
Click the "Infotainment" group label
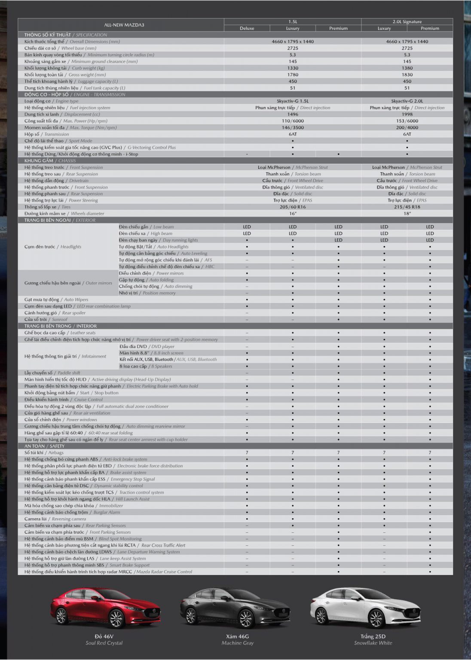click(65, 356)
